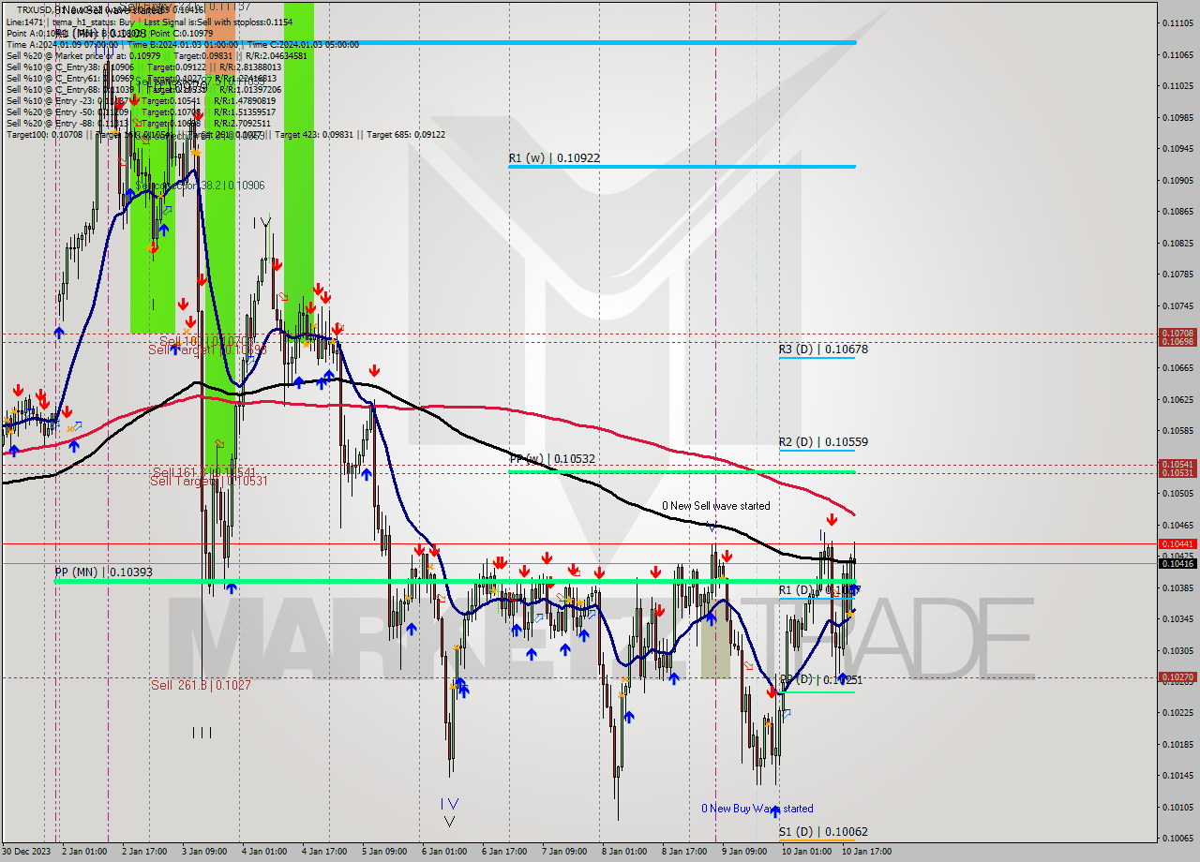Select the R3 (D) | 0.10678 label
The image size is (1200, 862).
823,349
